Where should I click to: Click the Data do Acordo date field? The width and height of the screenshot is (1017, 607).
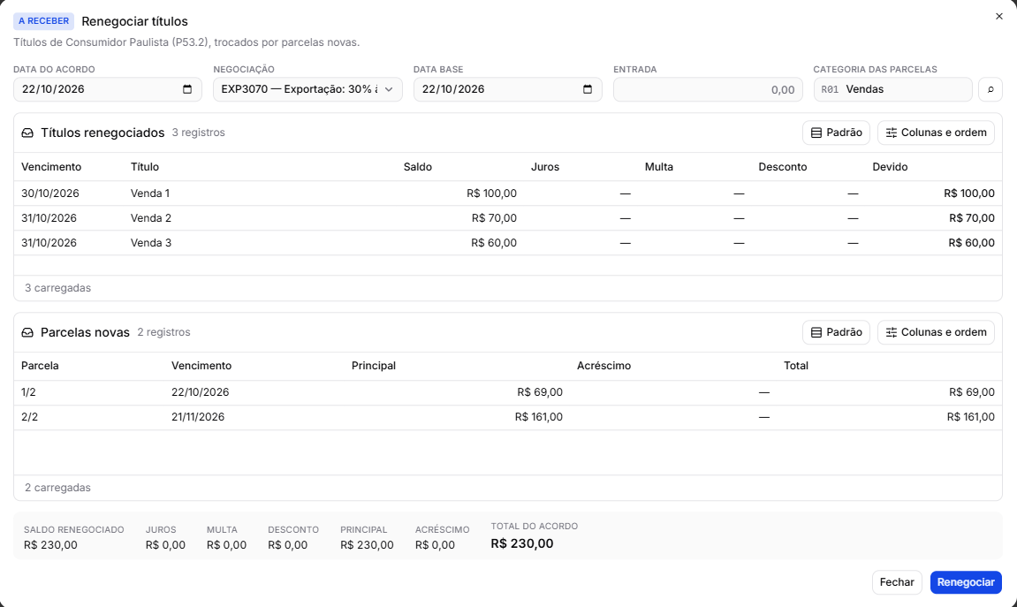click(108, 89)
